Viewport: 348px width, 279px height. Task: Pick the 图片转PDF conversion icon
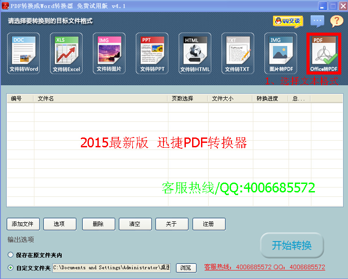[281, 53]
